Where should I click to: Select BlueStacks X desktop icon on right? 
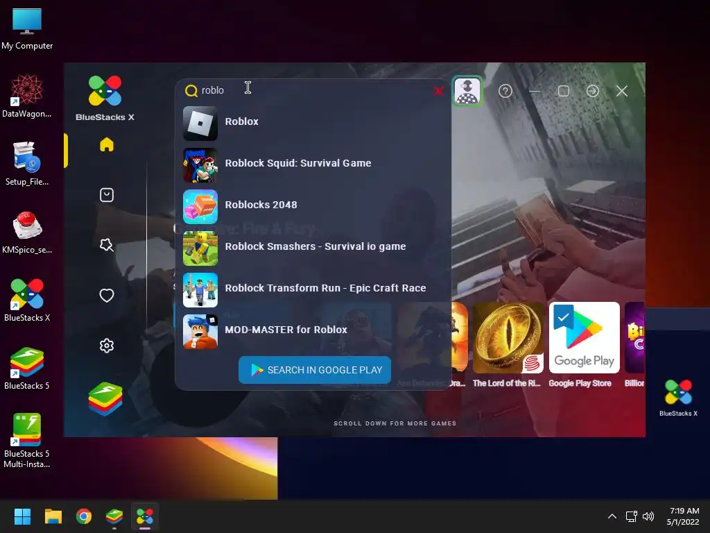click(678, 398)
